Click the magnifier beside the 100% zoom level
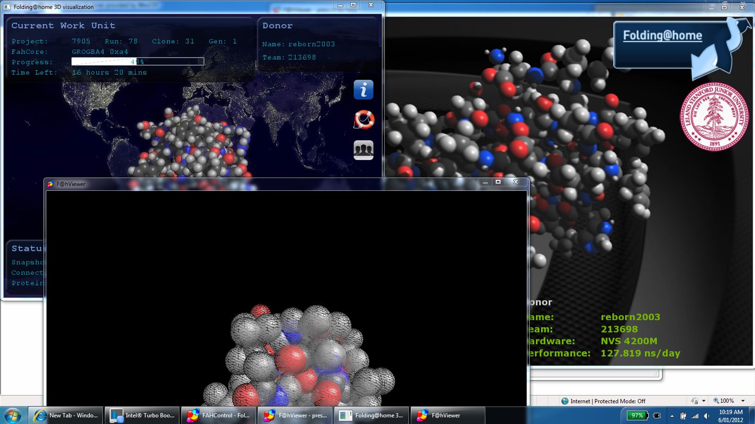Screen dimensions: 755x424 tap(716, 401)
